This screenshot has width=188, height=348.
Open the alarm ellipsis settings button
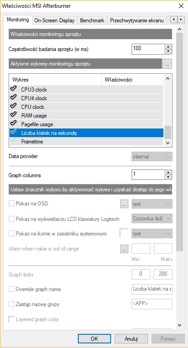click(x=124, y=249)
